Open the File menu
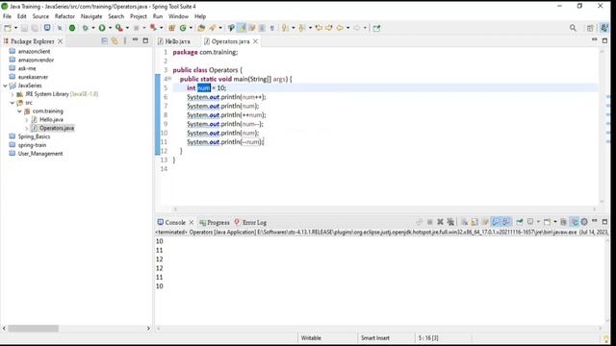 tap(7, 16)
